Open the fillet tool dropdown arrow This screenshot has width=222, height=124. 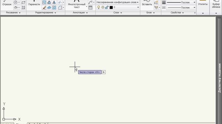63,8
